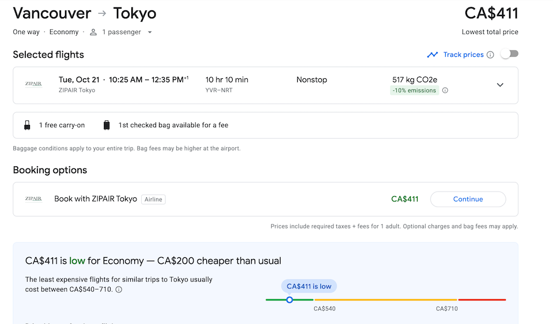Click the Track prices info icon
The width and height of the screenshot is (553, 324).
click(490, 55)
